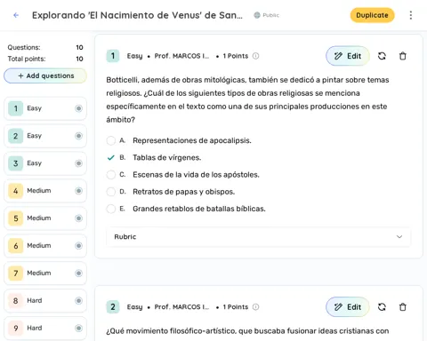
Task: Click the Public globe visibility icon
Action: pos(257,15)
